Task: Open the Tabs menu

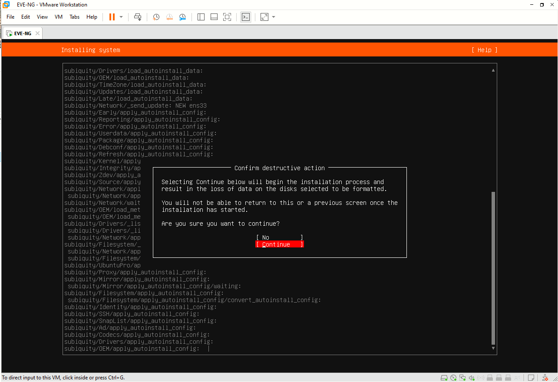Action: (x=75, y=17)
